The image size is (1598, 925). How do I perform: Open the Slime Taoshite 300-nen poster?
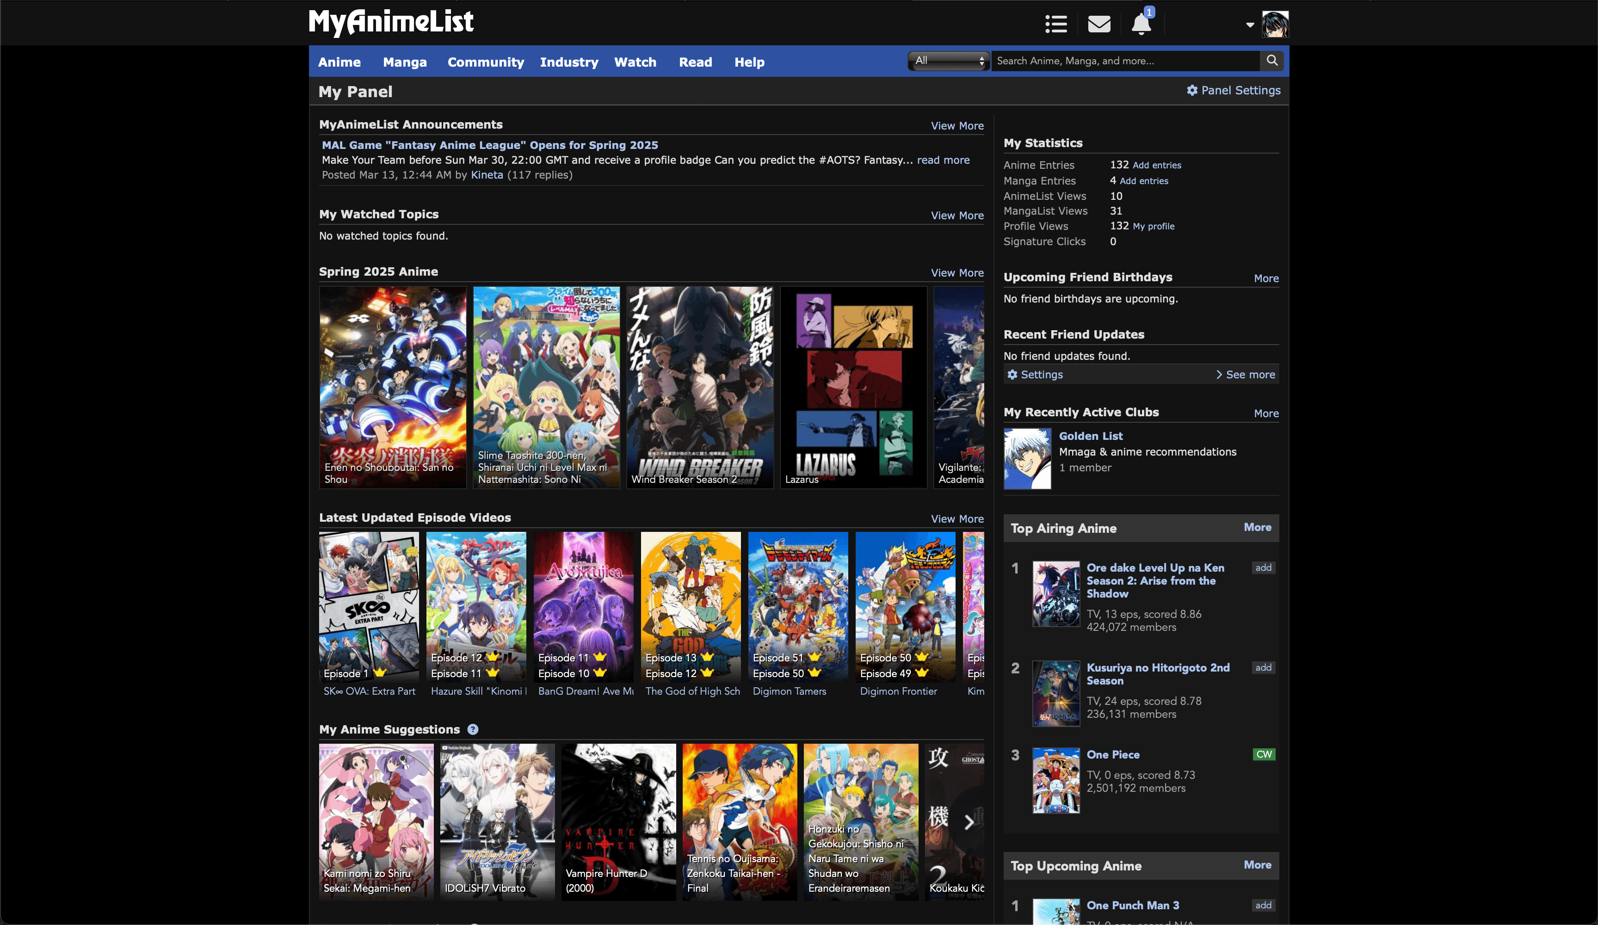point(546,388)
